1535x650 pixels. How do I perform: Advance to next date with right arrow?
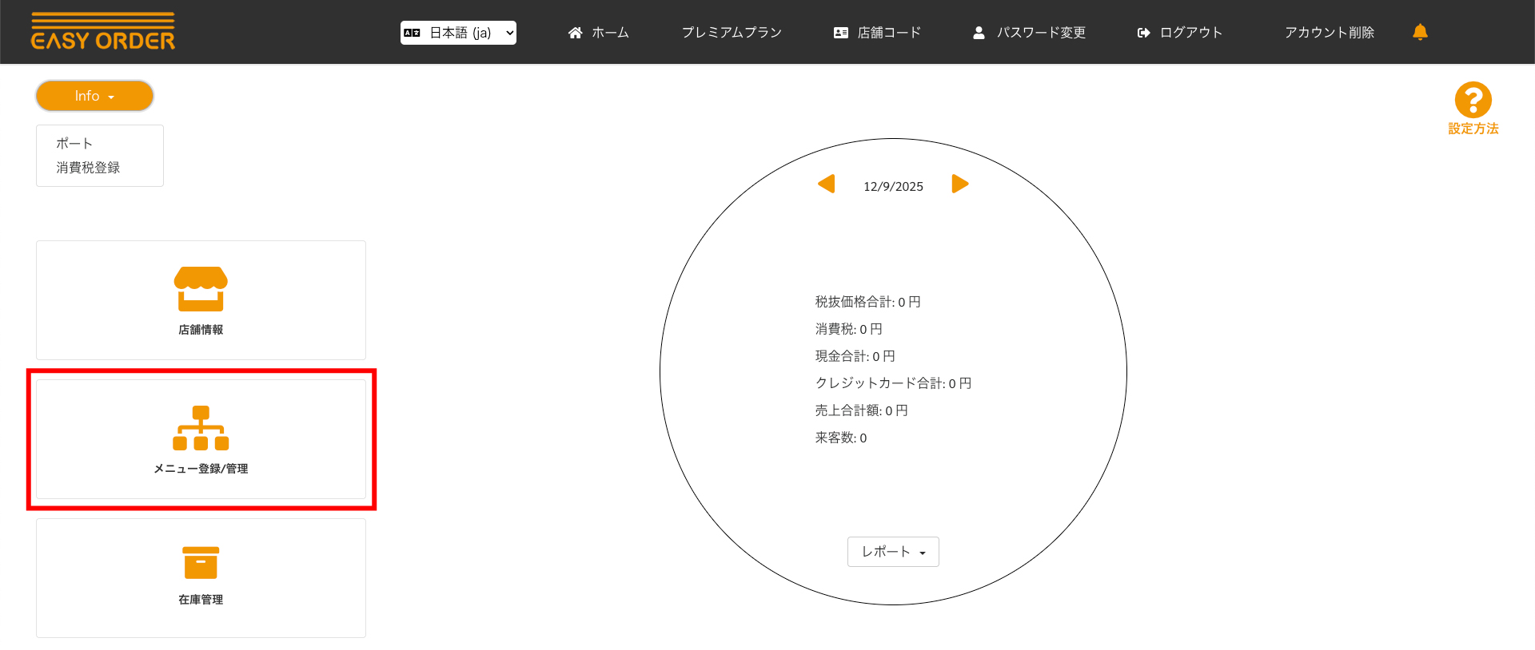[960, 184]
